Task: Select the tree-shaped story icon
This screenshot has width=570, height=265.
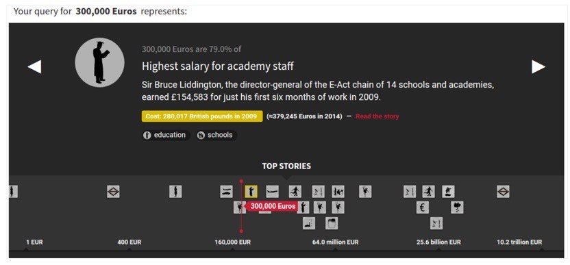Action: (x=458, y=207)
